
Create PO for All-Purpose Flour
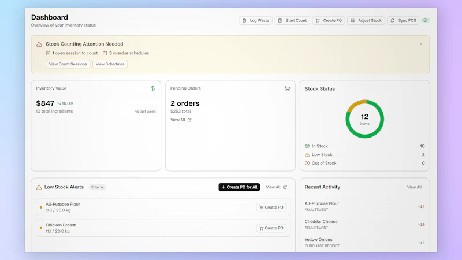(x=271, y=207)
